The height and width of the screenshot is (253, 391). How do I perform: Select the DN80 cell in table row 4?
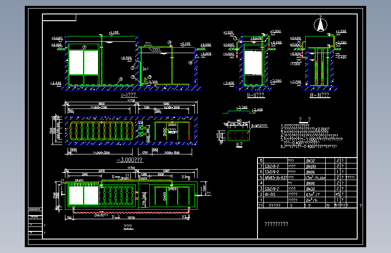(x=310, y=183)
